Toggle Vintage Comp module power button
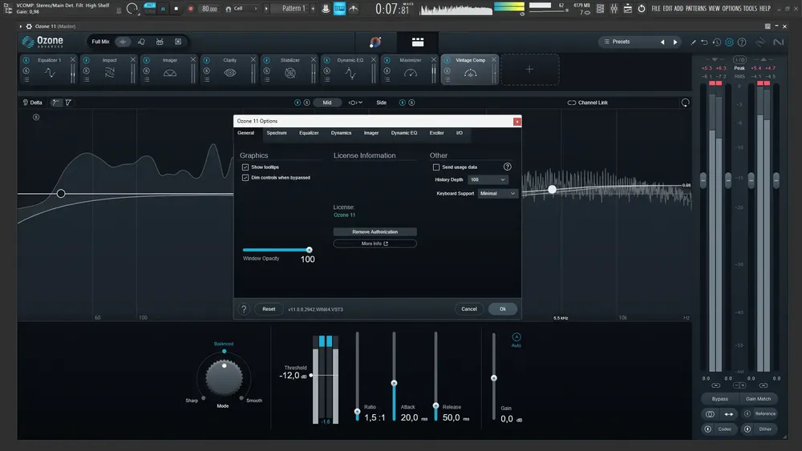Screen dimensions: 802x451 click(448, 60)
